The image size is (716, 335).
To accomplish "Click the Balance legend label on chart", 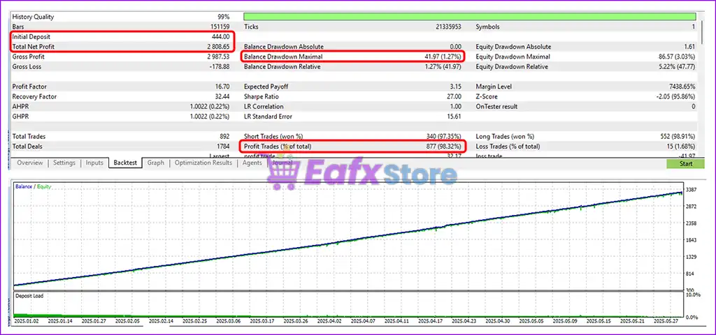I will pos(24,186).
